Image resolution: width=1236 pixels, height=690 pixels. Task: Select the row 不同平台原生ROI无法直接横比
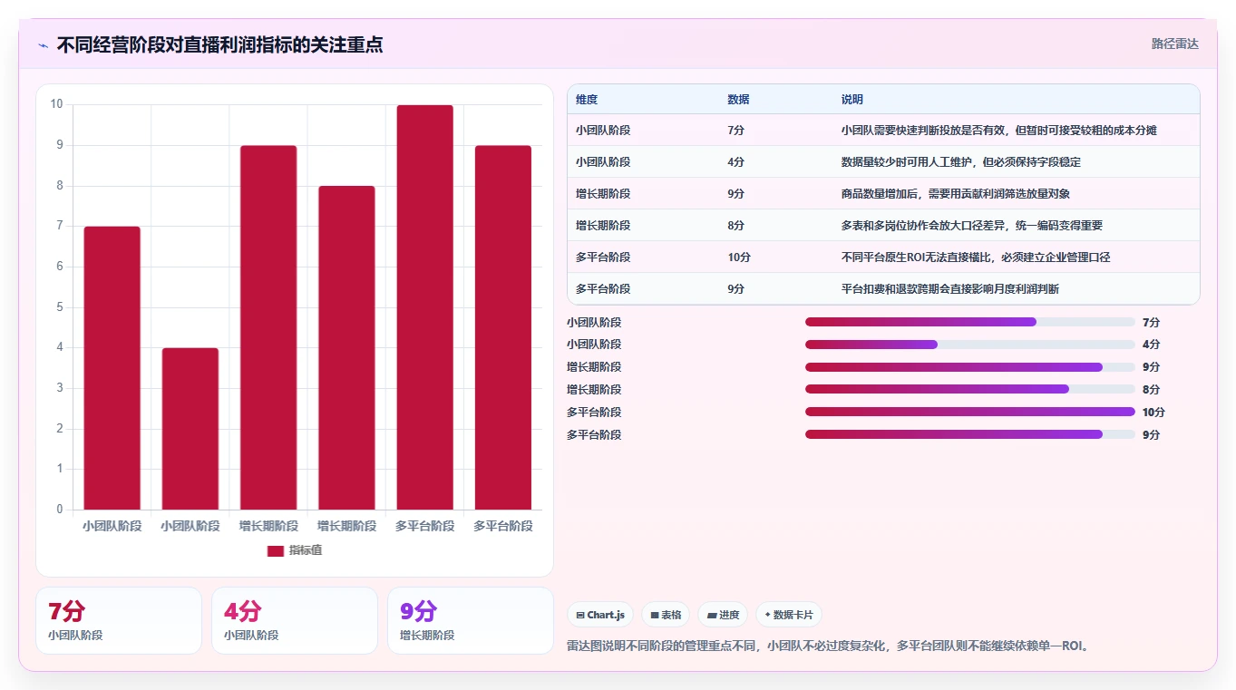click(x=883, y=258)
